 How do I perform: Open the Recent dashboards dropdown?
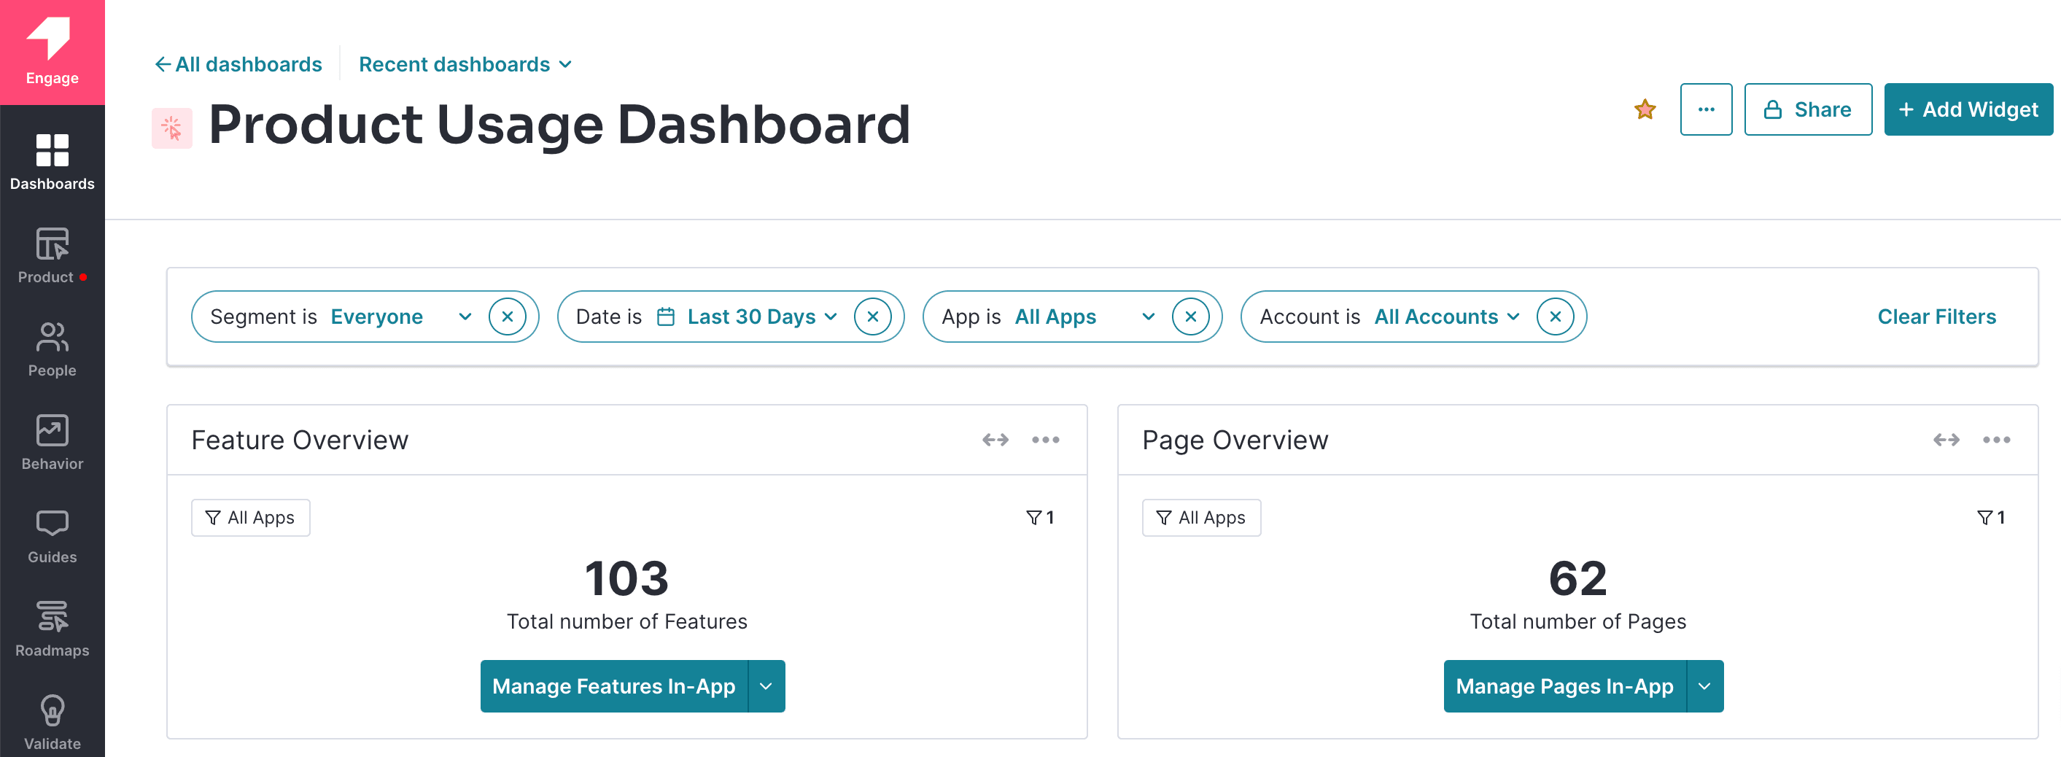point(464,64)
